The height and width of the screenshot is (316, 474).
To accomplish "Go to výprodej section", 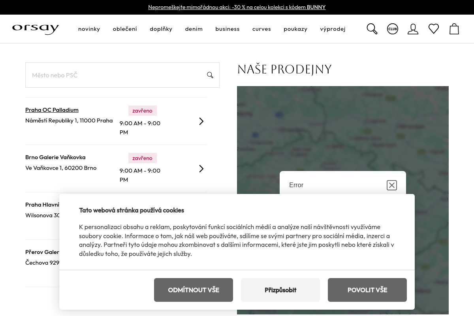I will point(333,29).
